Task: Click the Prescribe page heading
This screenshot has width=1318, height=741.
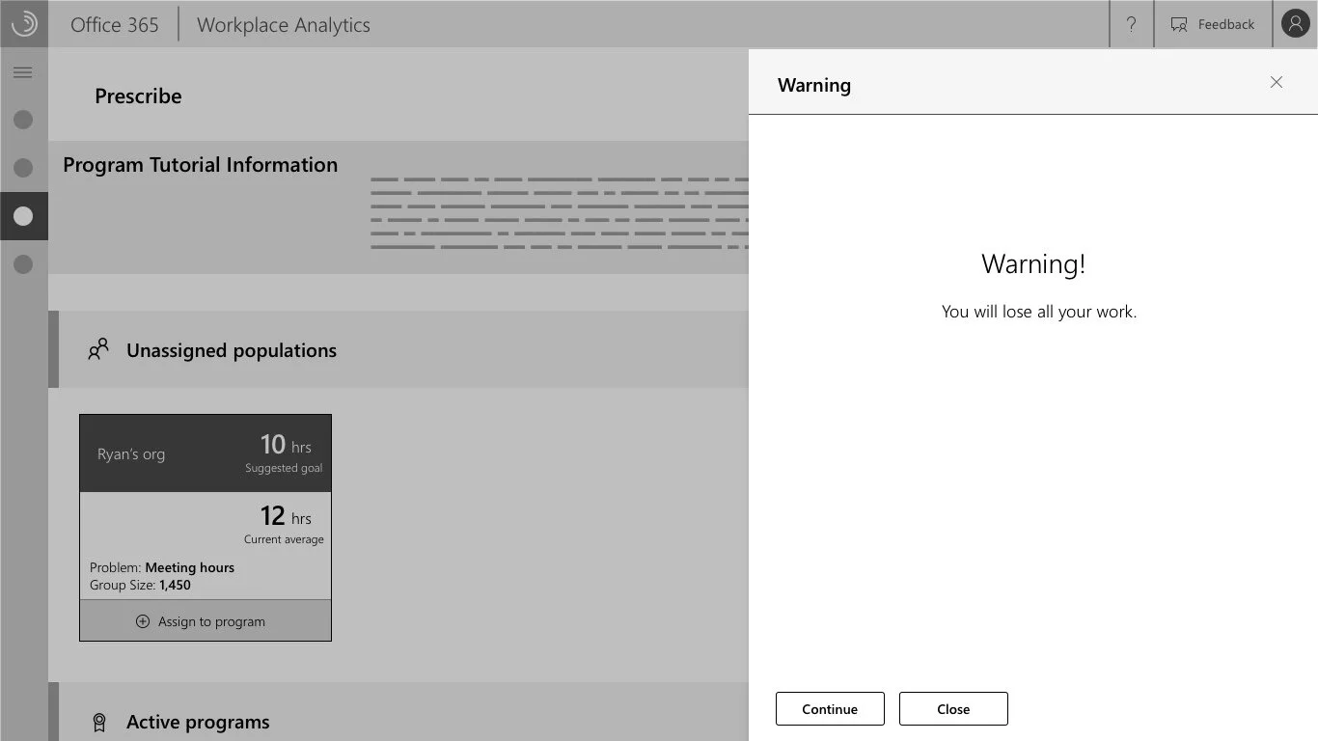Action: click(x=137, y=96)
